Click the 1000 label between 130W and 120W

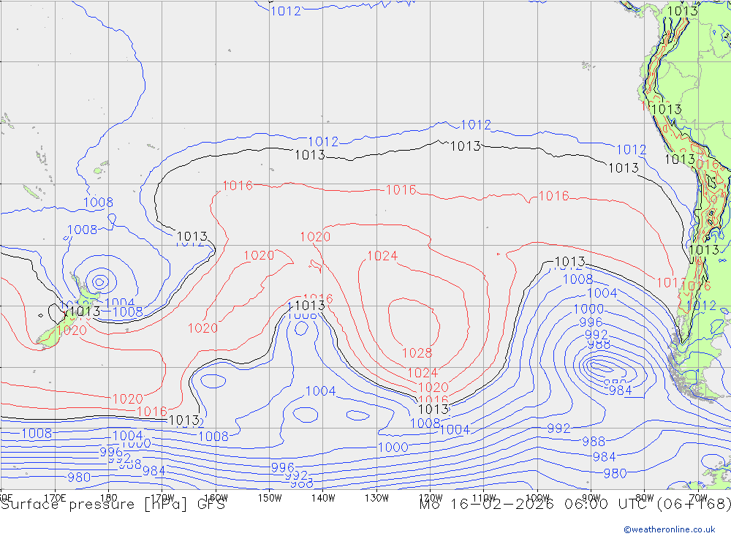393,448
